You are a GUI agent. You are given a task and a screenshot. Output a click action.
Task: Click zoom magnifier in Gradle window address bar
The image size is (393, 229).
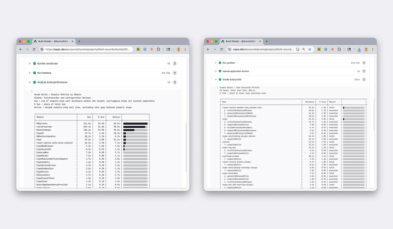point(304,50)
